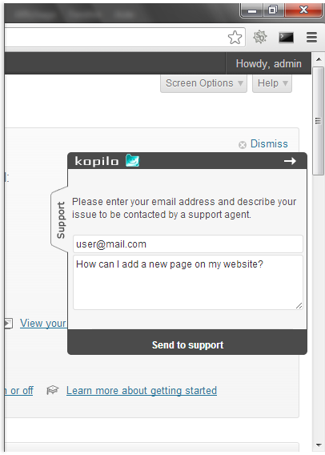
Task: Launch the terminal extension icon
Action: (286, 38)
